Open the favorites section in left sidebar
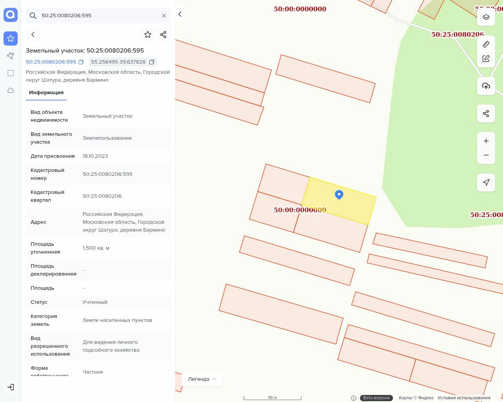This screenshot has width=503, height=402. pyautogui.click(x=11, y=38)
